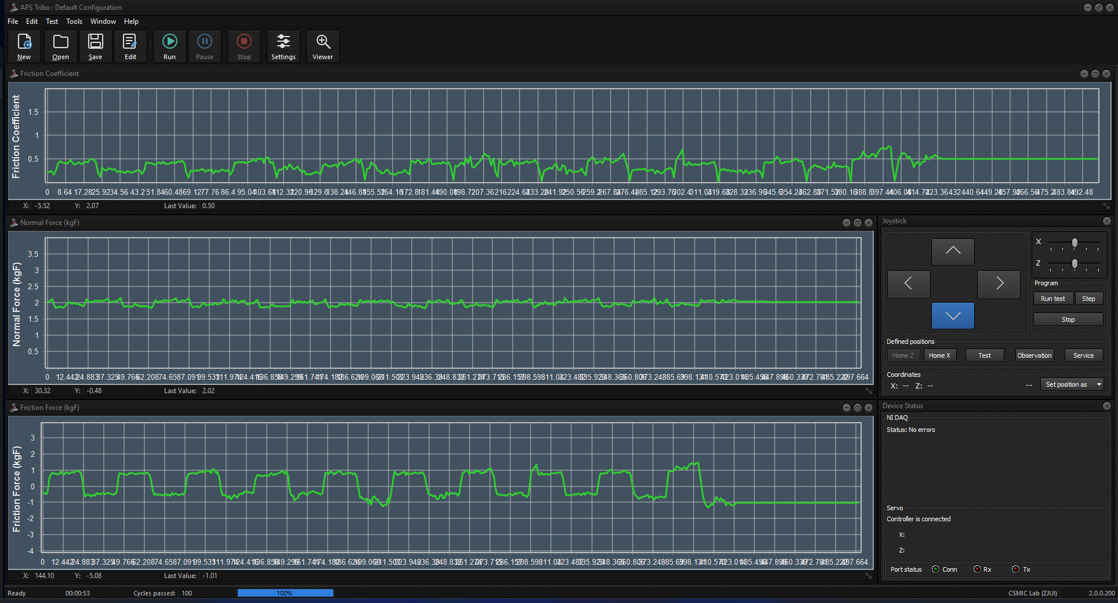Save the current configuration
1118x603 pixels.
coord(95,46)
